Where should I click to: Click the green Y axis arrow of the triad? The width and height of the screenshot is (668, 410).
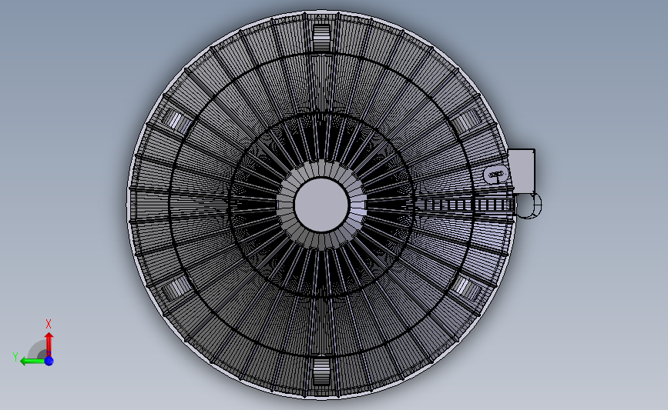point(32,362)
